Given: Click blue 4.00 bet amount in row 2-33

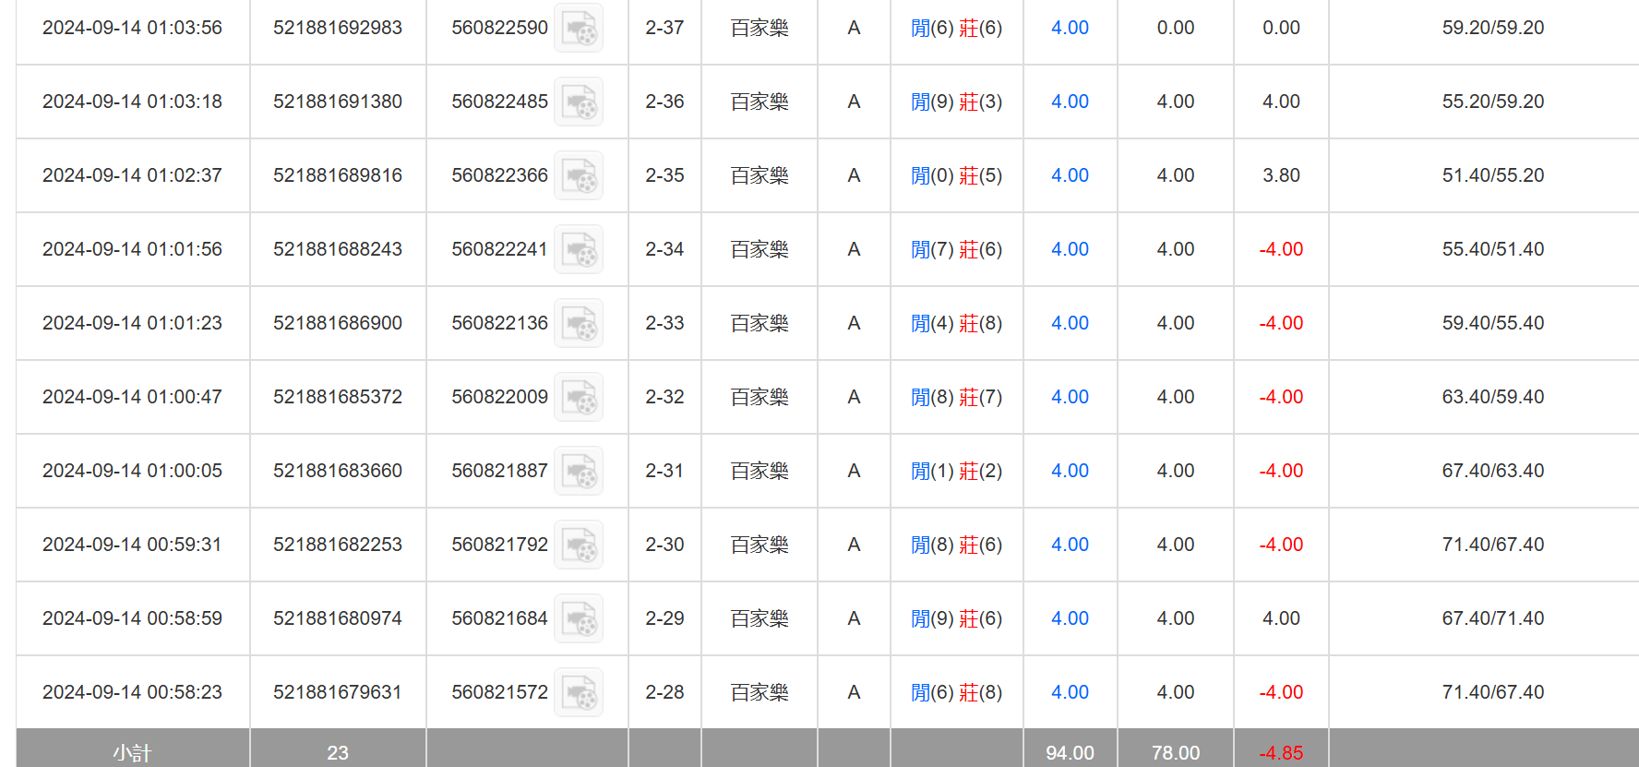Looking at the screenshot, I should (x=1070, y=323).
